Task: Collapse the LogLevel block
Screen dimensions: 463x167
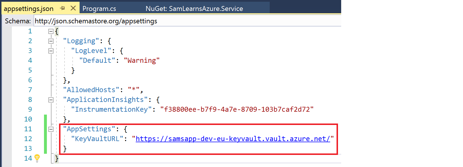Action: 51,51
